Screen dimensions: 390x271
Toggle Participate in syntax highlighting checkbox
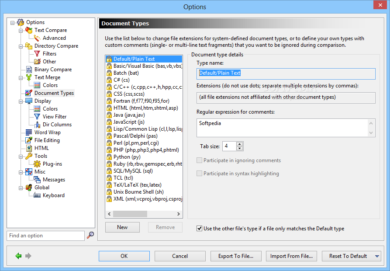199,173
